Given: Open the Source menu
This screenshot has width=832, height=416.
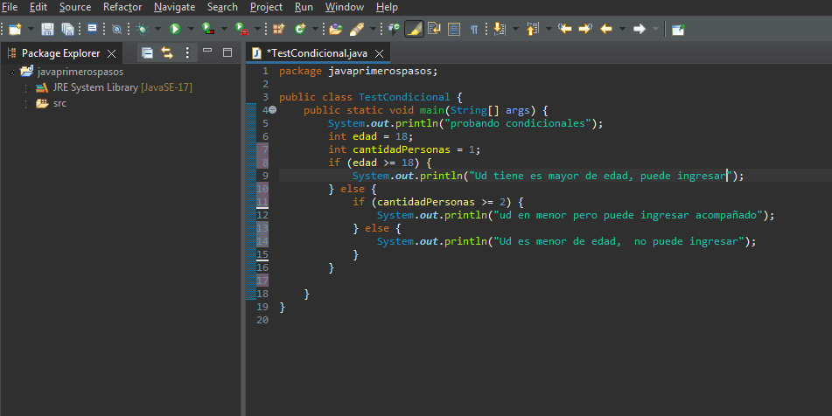Looking at the screenshot, I should point(75,7).
